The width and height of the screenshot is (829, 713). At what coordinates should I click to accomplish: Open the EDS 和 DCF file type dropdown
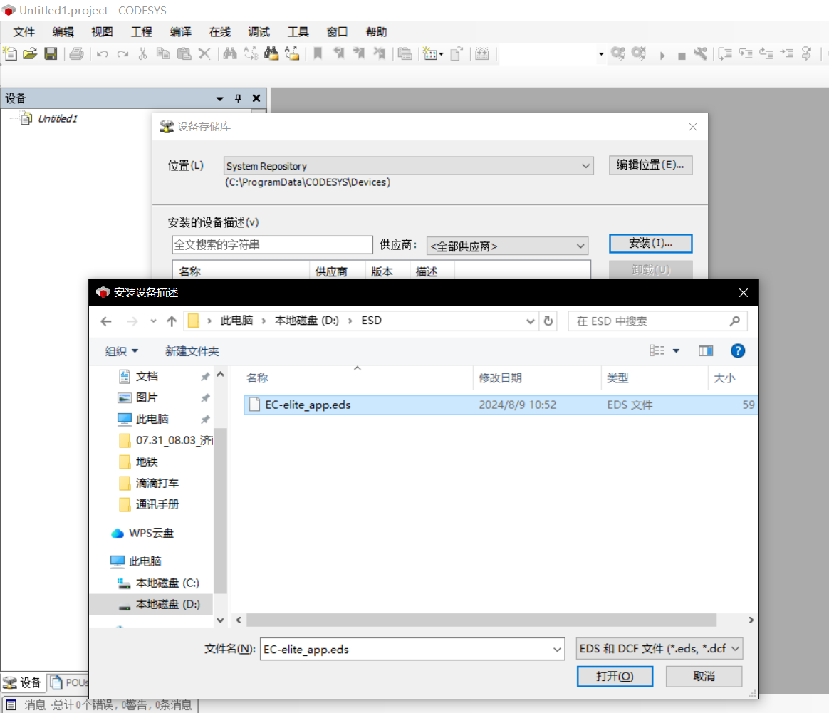tap(735, 649)
